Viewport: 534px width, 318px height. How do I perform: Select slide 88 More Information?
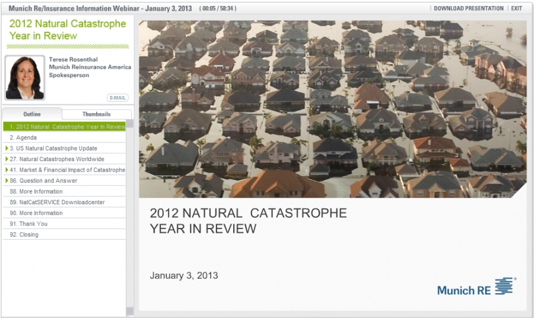(64, 192)
